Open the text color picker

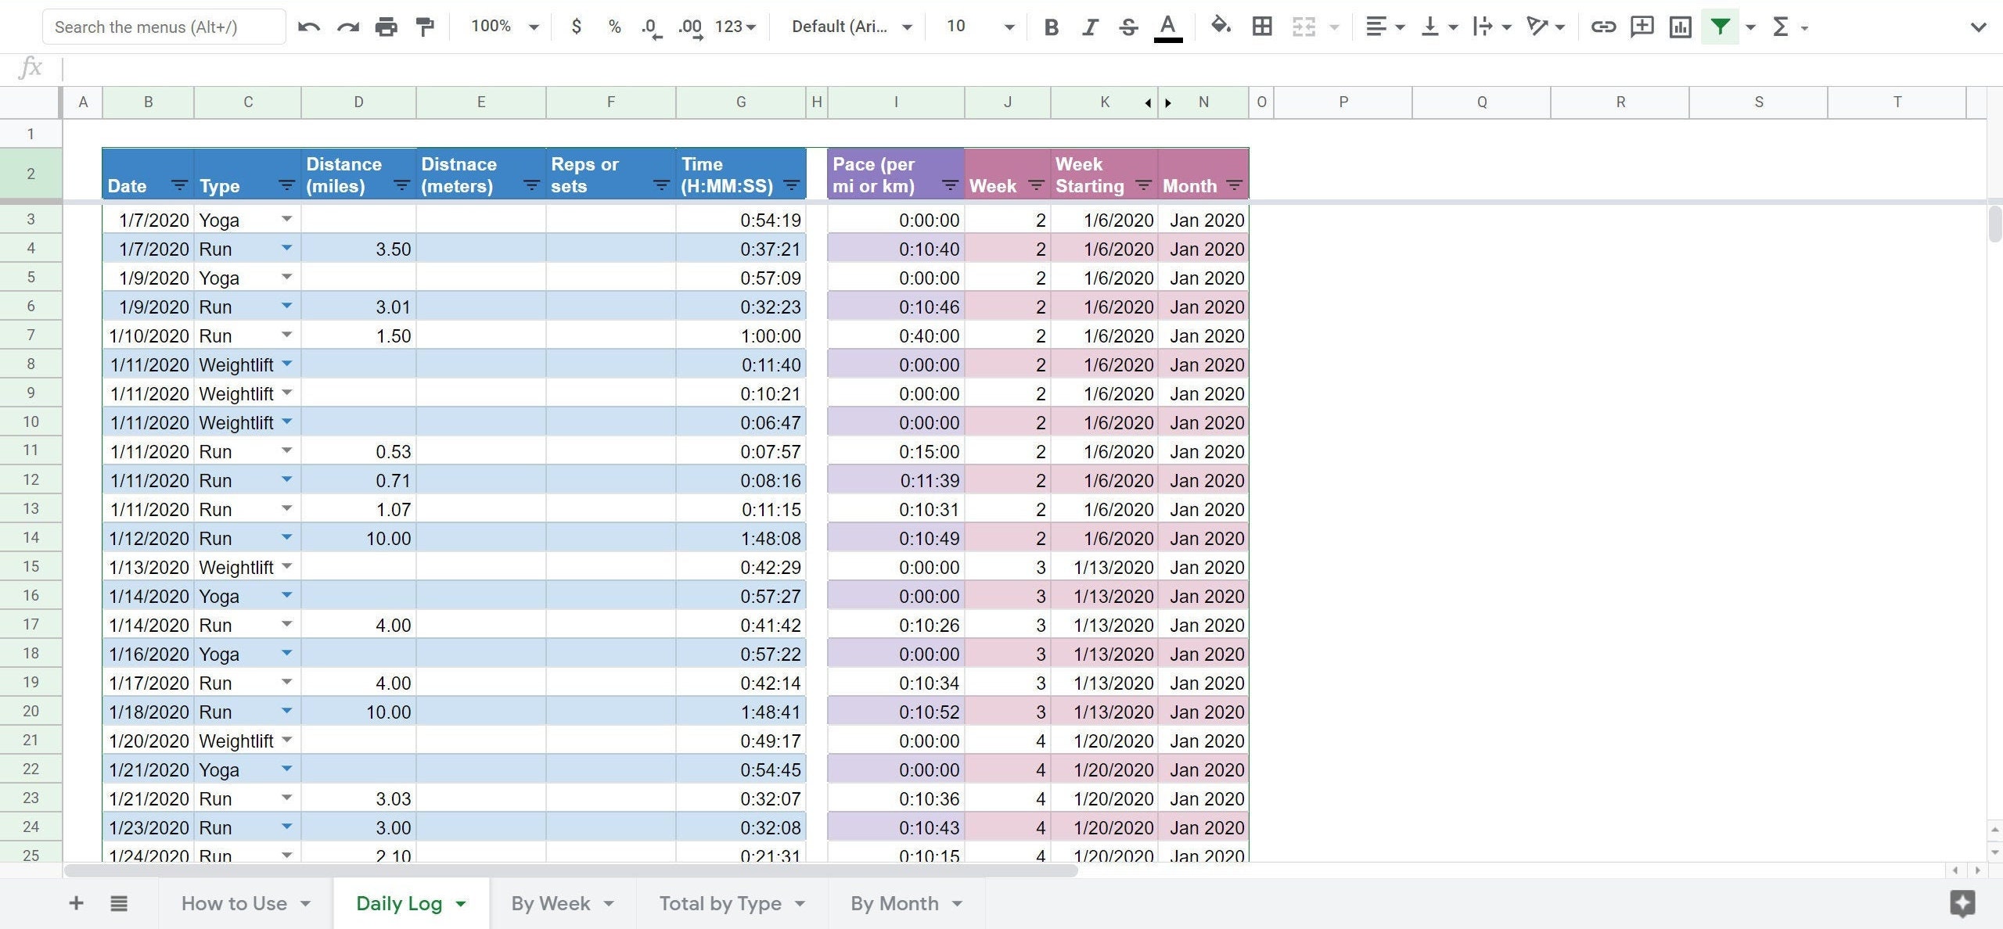click(x=1167, y=26)
